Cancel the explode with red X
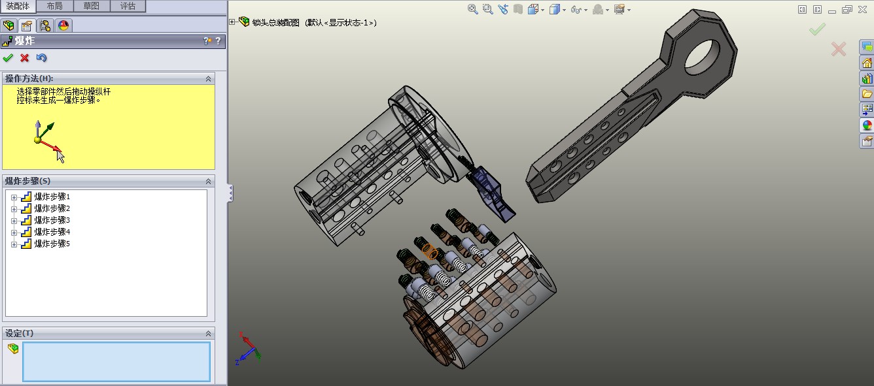This screenshot has width=874, height=386. pyautogui.click(x=25, y=58)
